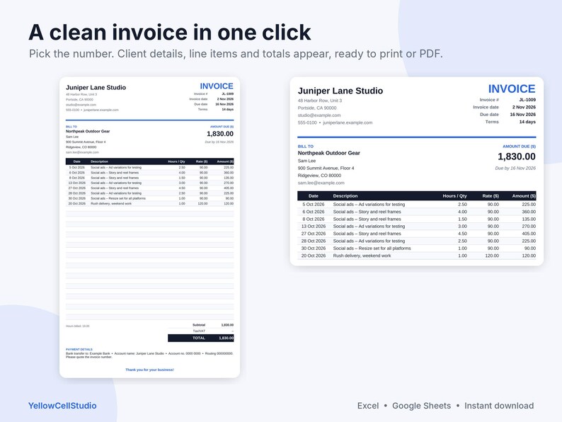Viewport: 562px width, 422px height.
Task: Click the "BILL TO" label in the large card
Action: 305,147
